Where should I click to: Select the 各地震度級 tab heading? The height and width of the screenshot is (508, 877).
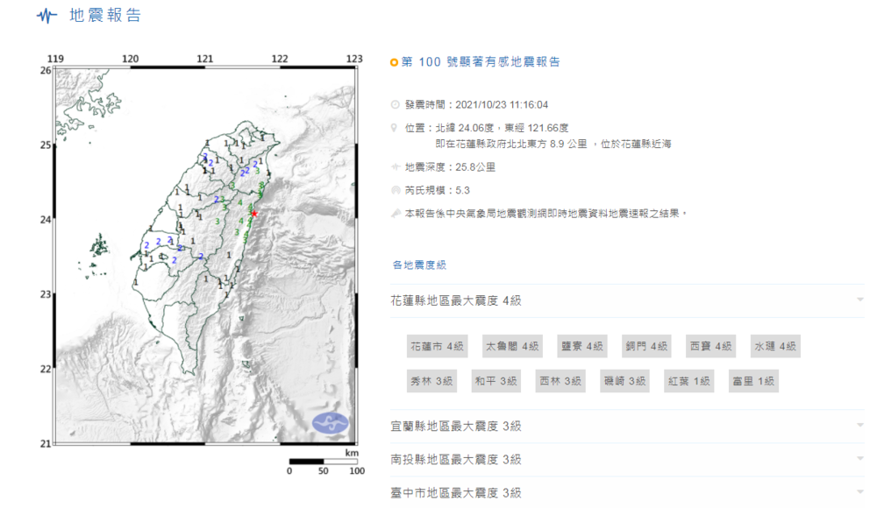point(419,265)
